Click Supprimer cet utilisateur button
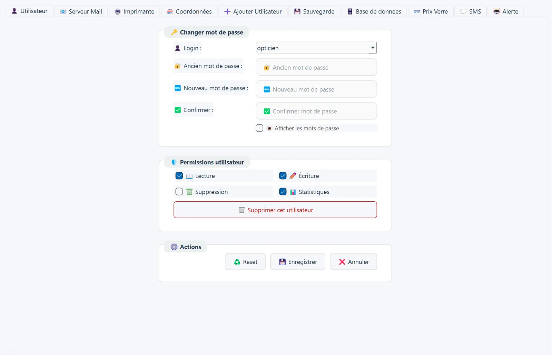Image resolution: width=552 pixels, height=355 pixels. pyautogui.click(x=275, y=210)
